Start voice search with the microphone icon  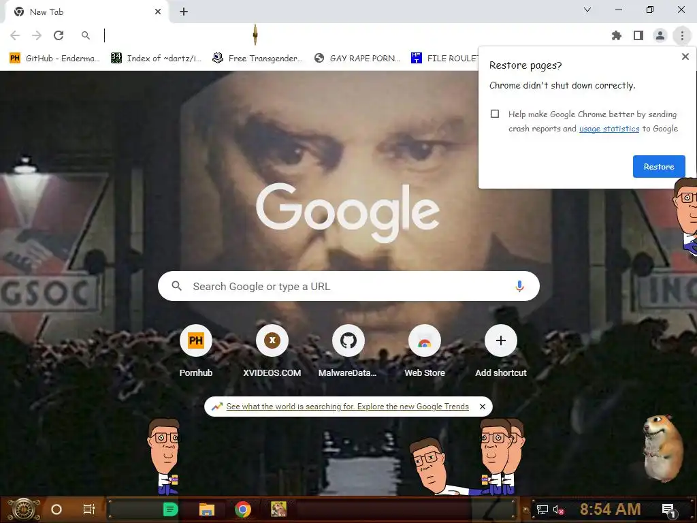[x=519, y=286]
